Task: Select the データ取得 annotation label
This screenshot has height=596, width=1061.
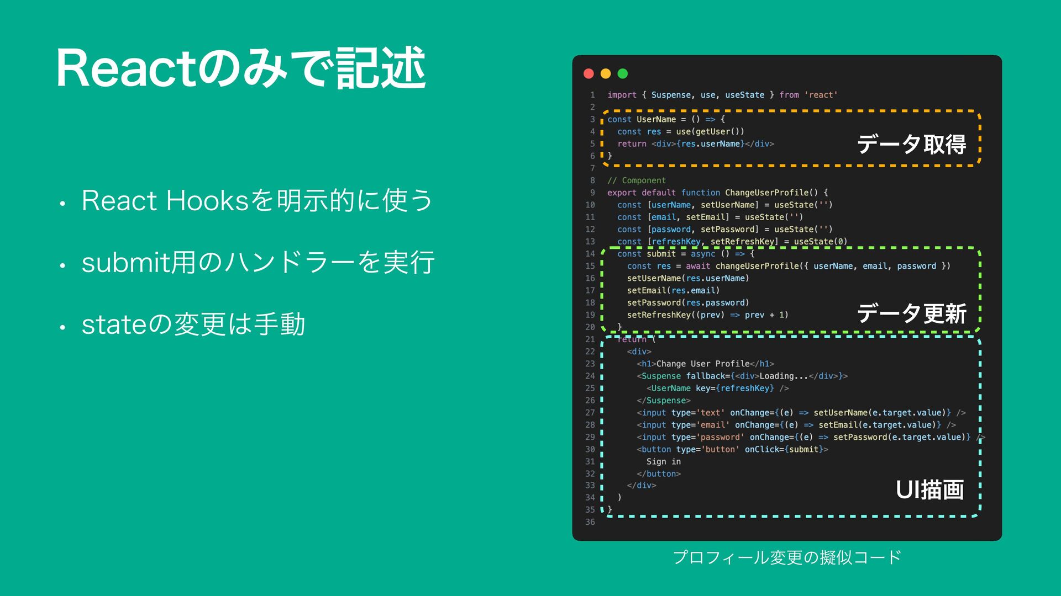Action: click(x=911, y=144)
